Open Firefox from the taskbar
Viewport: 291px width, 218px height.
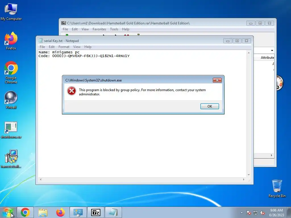61,212
